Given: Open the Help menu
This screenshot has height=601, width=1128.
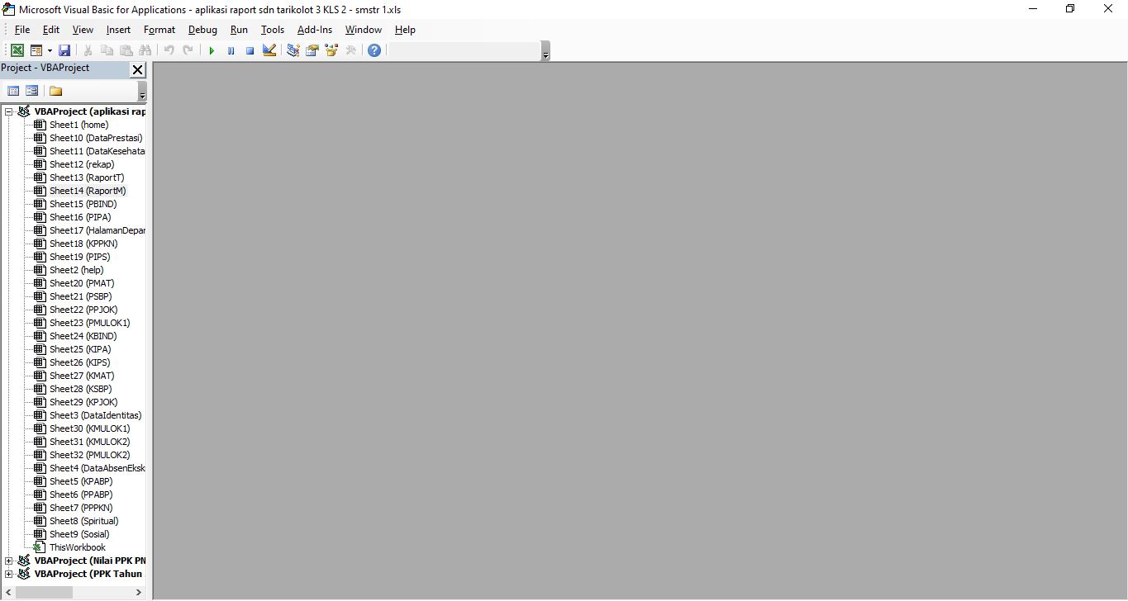Looking at the screenshot, I should point(405,30).
